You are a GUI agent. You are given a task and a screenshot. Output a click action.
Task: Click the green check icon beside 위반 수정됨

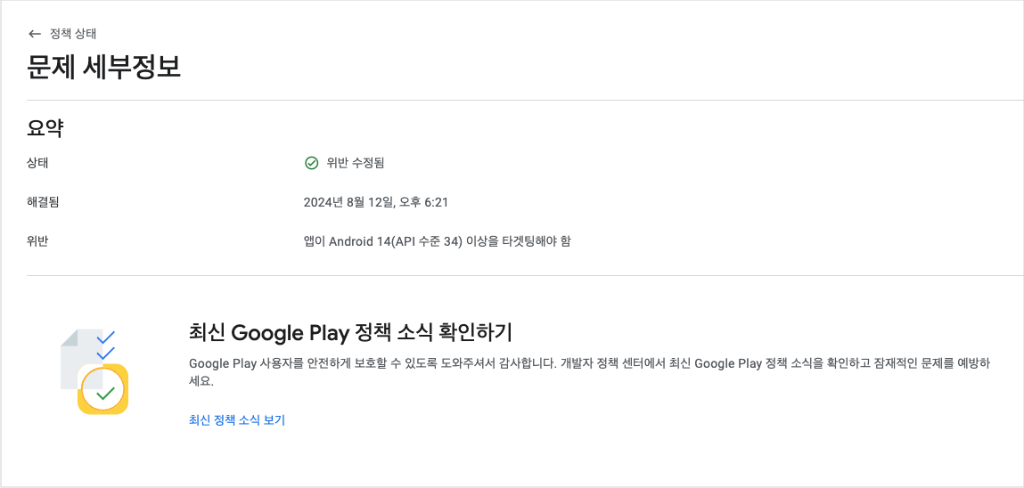pyautogui.click(x=312, y=163)
